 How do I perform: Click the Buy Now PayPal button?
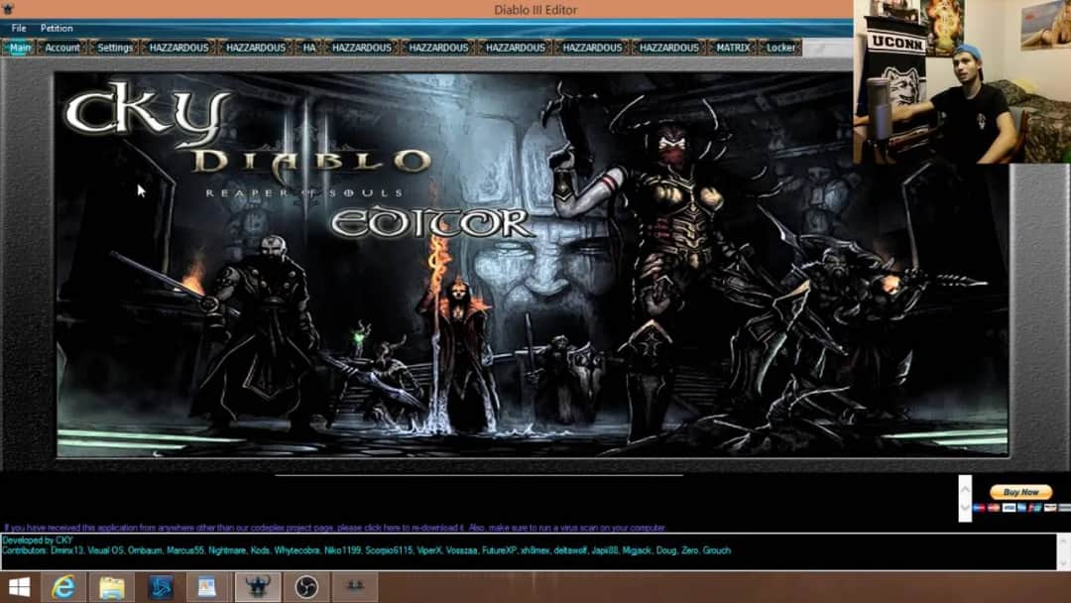pyautogui.click(x=1019, y=491)
